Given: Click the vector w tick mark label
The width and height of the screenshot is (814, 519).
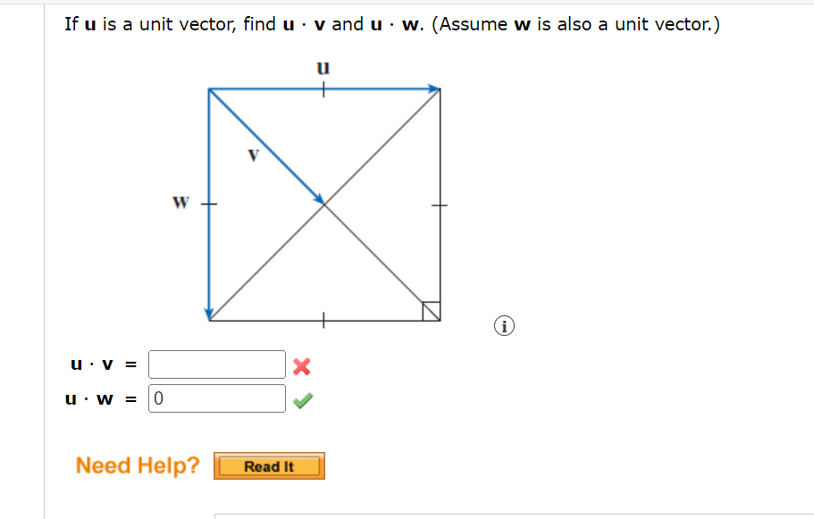Looking at the screenshot, I should [x=207, y=204].
